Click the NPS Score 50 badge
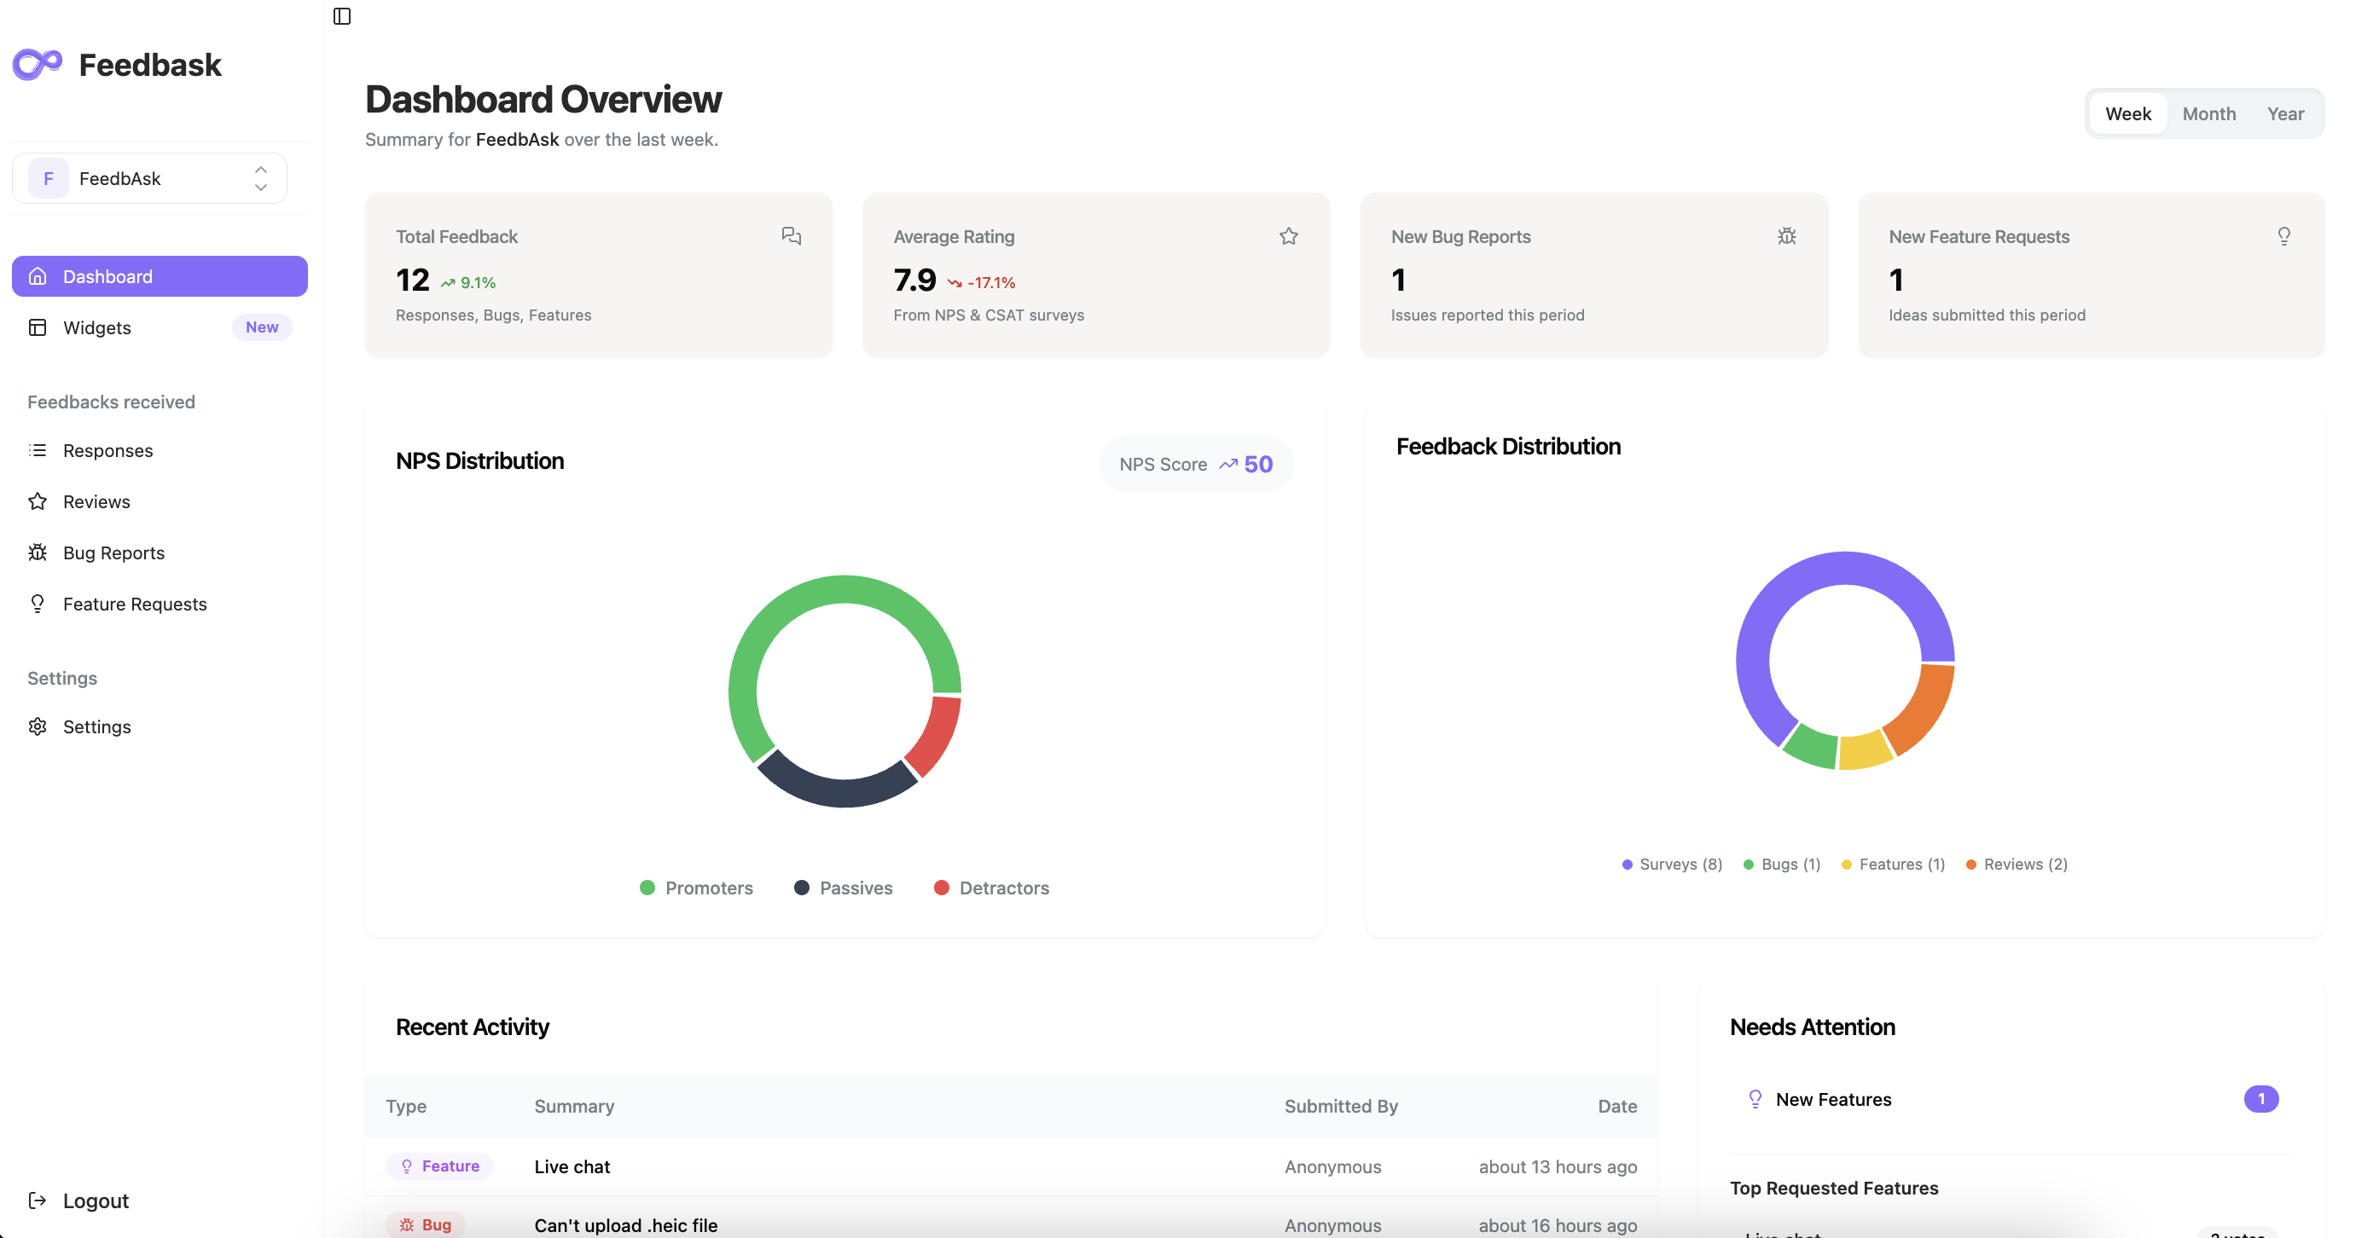2356x1238 pixels. click(x=1195, y=465)
